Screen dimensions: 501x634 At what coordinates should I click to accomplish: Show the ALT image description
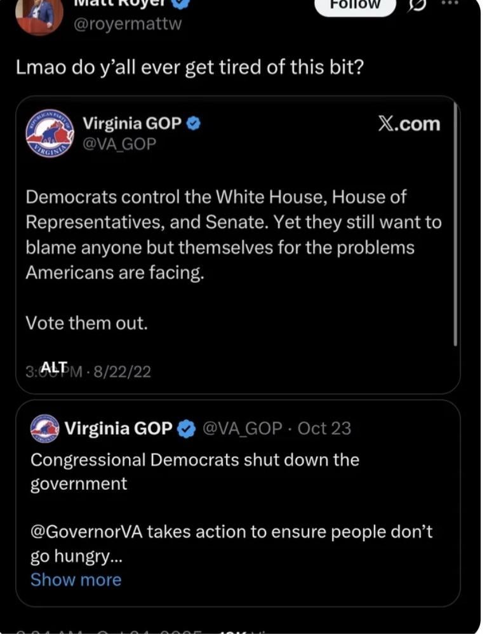[x=55, y=368]
